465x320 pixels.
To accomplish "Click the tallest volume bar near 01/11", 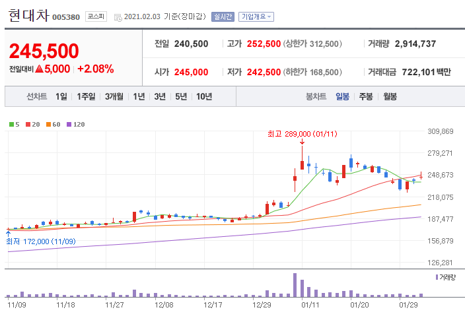I will pyautogui.click(x=295, y=285).
